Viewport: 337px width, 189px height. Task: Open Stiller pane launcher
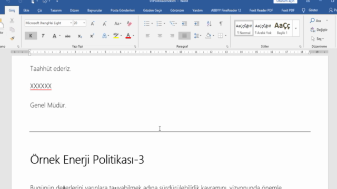point(300,47)
